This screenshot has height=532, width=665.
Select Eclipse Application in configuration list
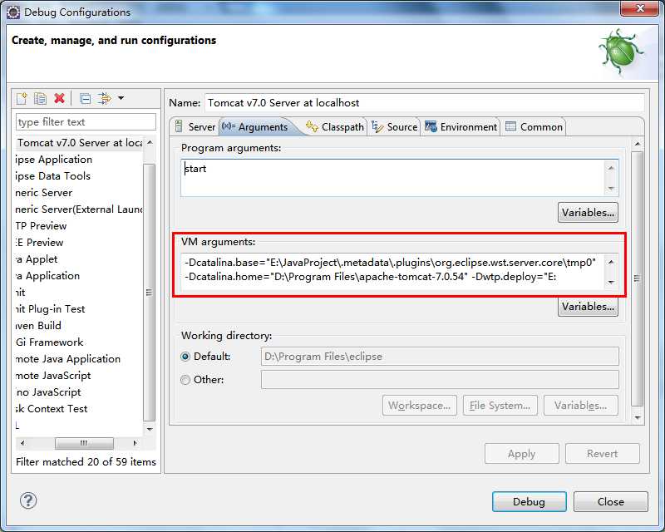(x=54, y=160)
